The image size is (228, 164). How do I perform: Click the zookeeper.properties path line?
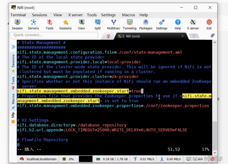(x=113, y=106)
